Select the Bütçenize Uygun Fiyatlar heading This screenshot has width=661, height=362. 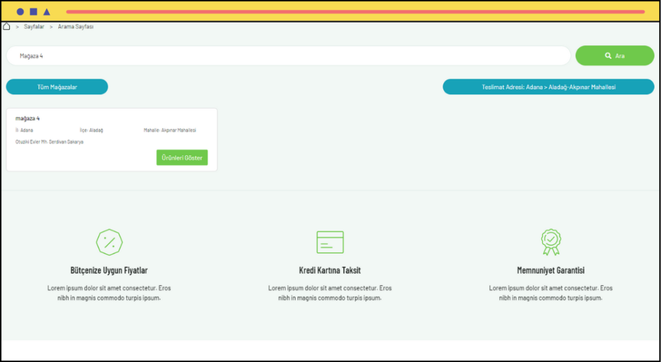click(x=109, y=270)
